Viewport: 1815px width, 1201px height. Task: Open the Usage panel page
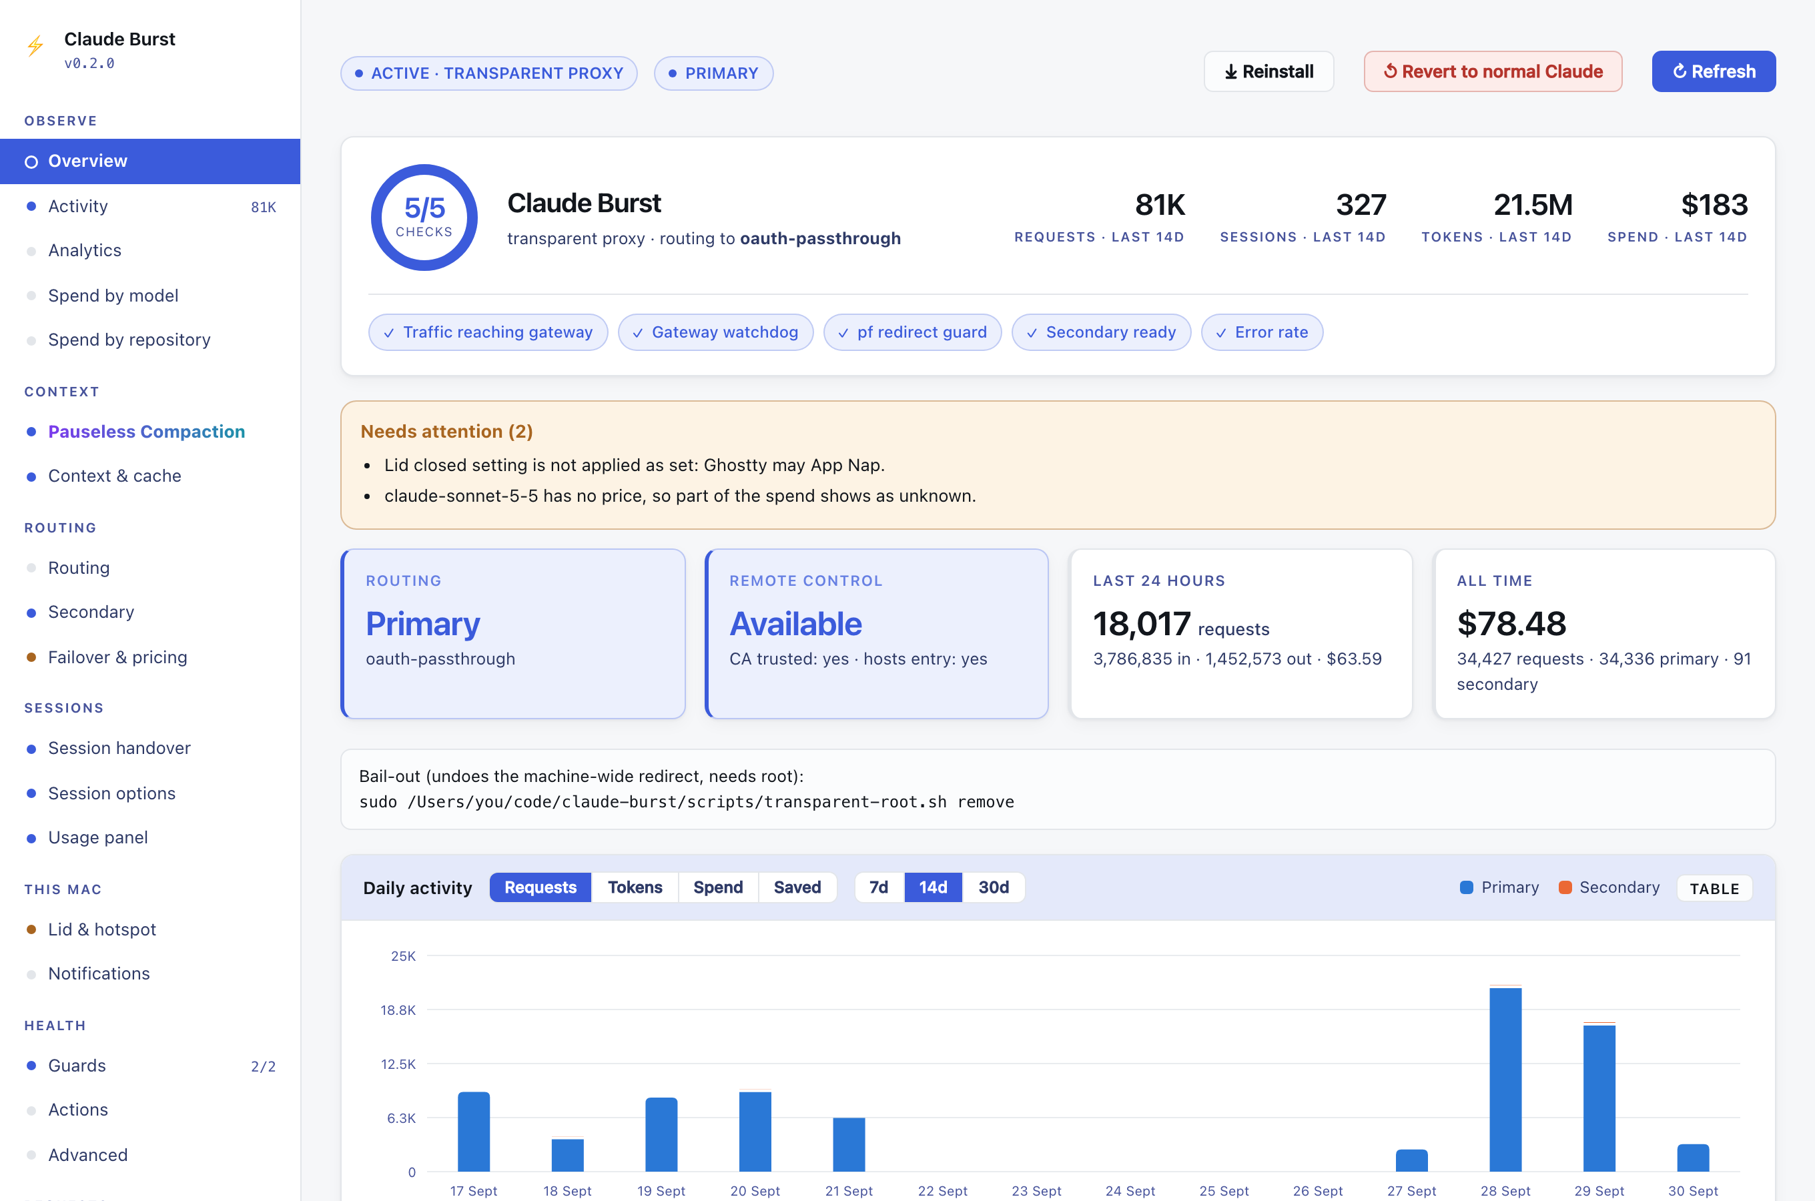tap(150, 838)
